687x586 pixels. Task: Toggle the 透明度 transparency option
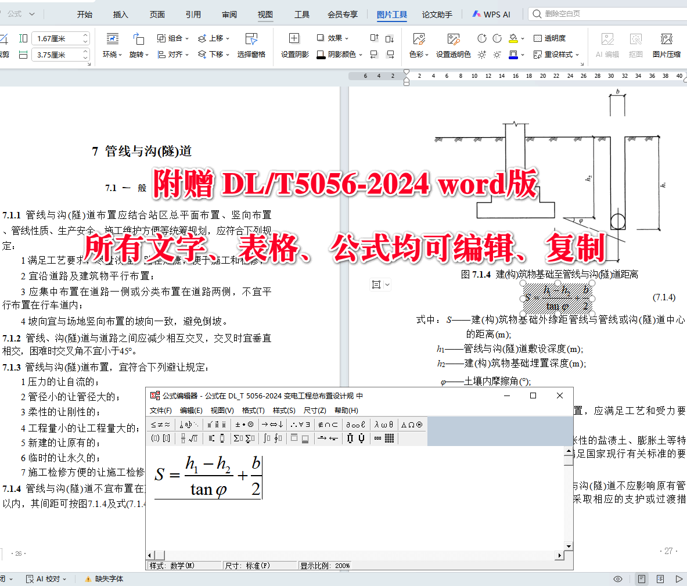coord(549,38)
